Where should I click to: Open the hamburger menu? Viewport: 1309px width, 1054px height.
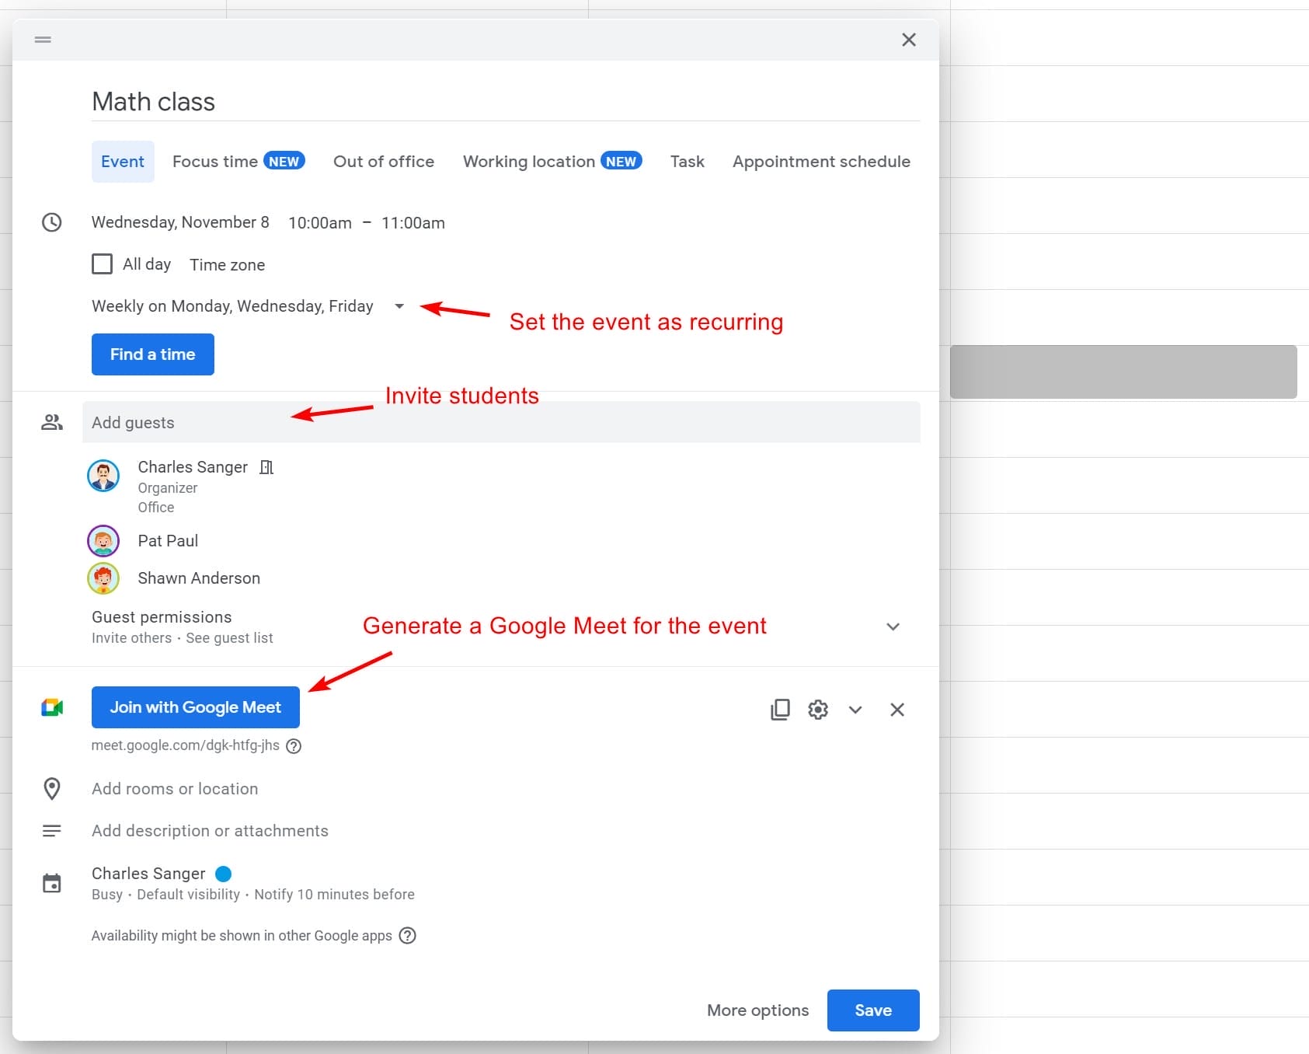click(x=43, y=39)
